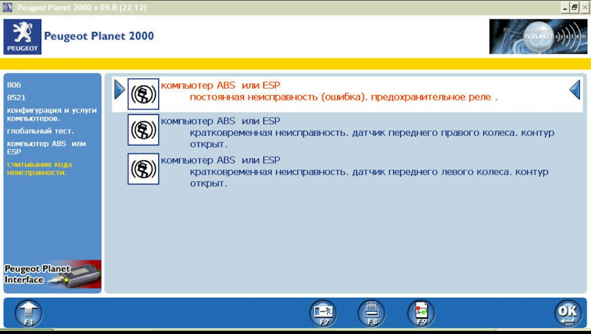
Task: Click the F7 exit button
Action: click(323, 313)
